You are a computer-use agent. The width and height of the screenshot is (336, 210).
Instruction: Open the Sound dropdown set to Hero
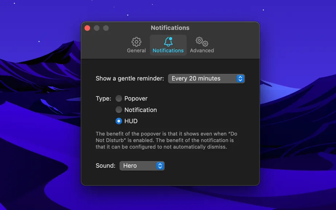[142, 166]
